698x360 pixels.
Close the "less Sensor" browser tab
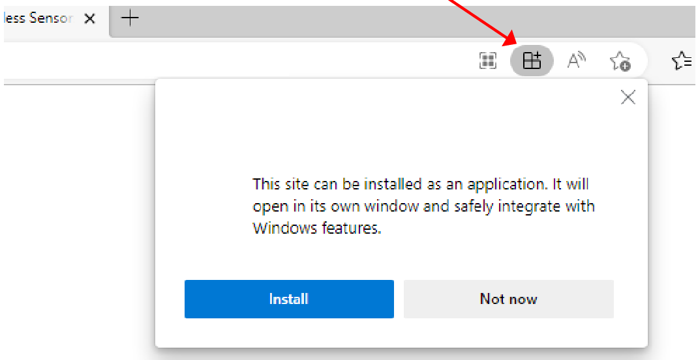click(90, 19)
